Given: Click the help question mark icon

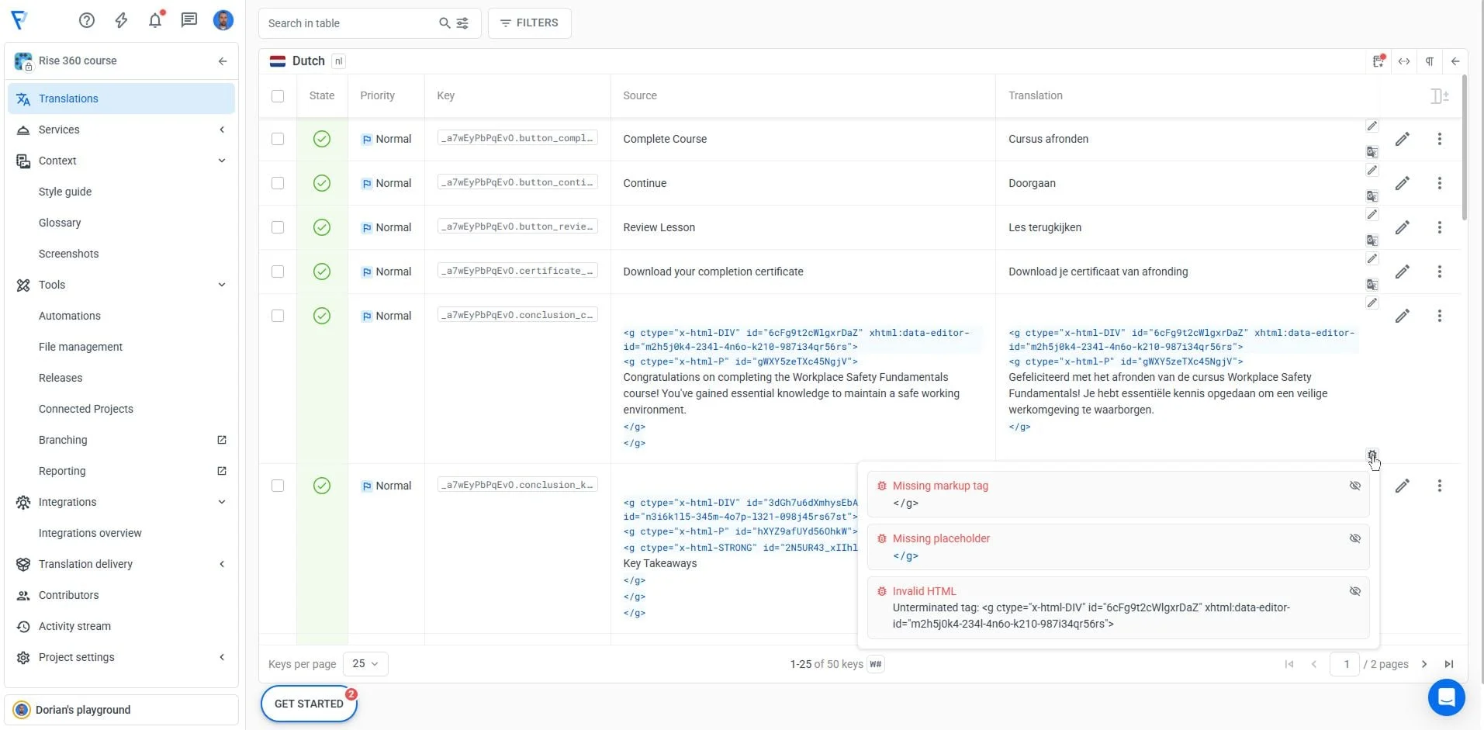Looking at the screenshot, I should (x=87, y=20).
